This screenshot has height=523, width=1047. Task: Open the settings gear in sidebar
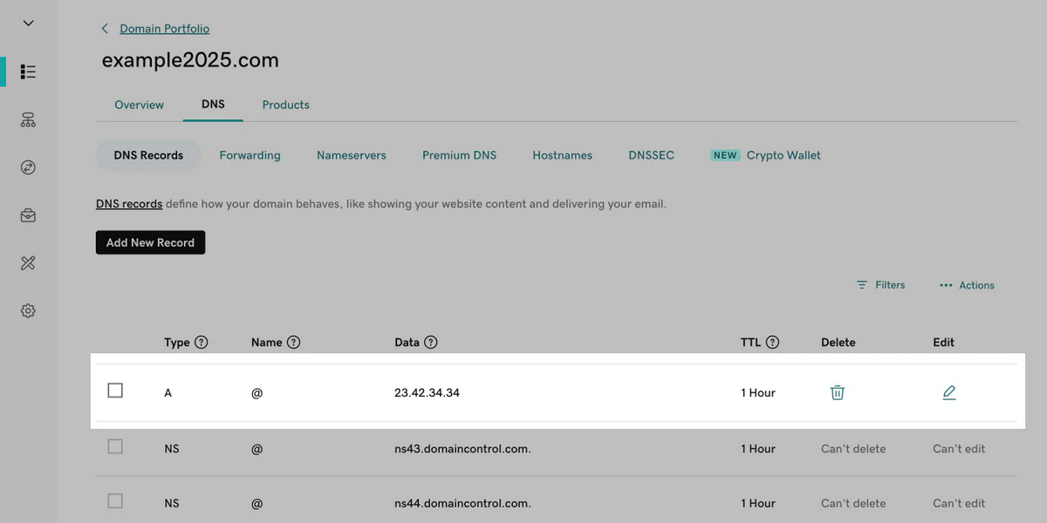(x=28, y=311)
